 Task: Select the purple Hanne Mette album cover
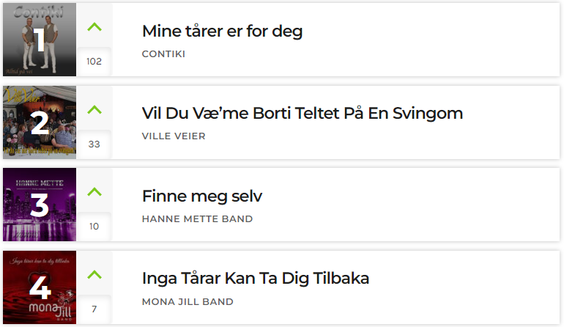pyautogui.click(x=40, y=205)
